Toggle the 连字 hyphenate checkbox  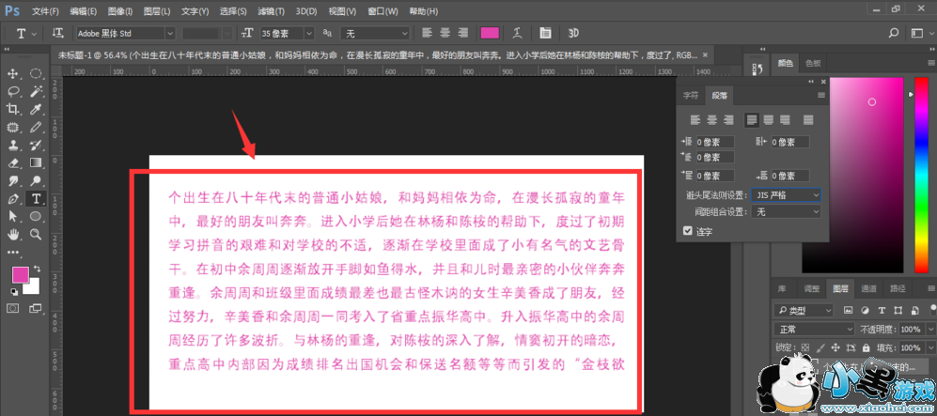tap(688, 230)
